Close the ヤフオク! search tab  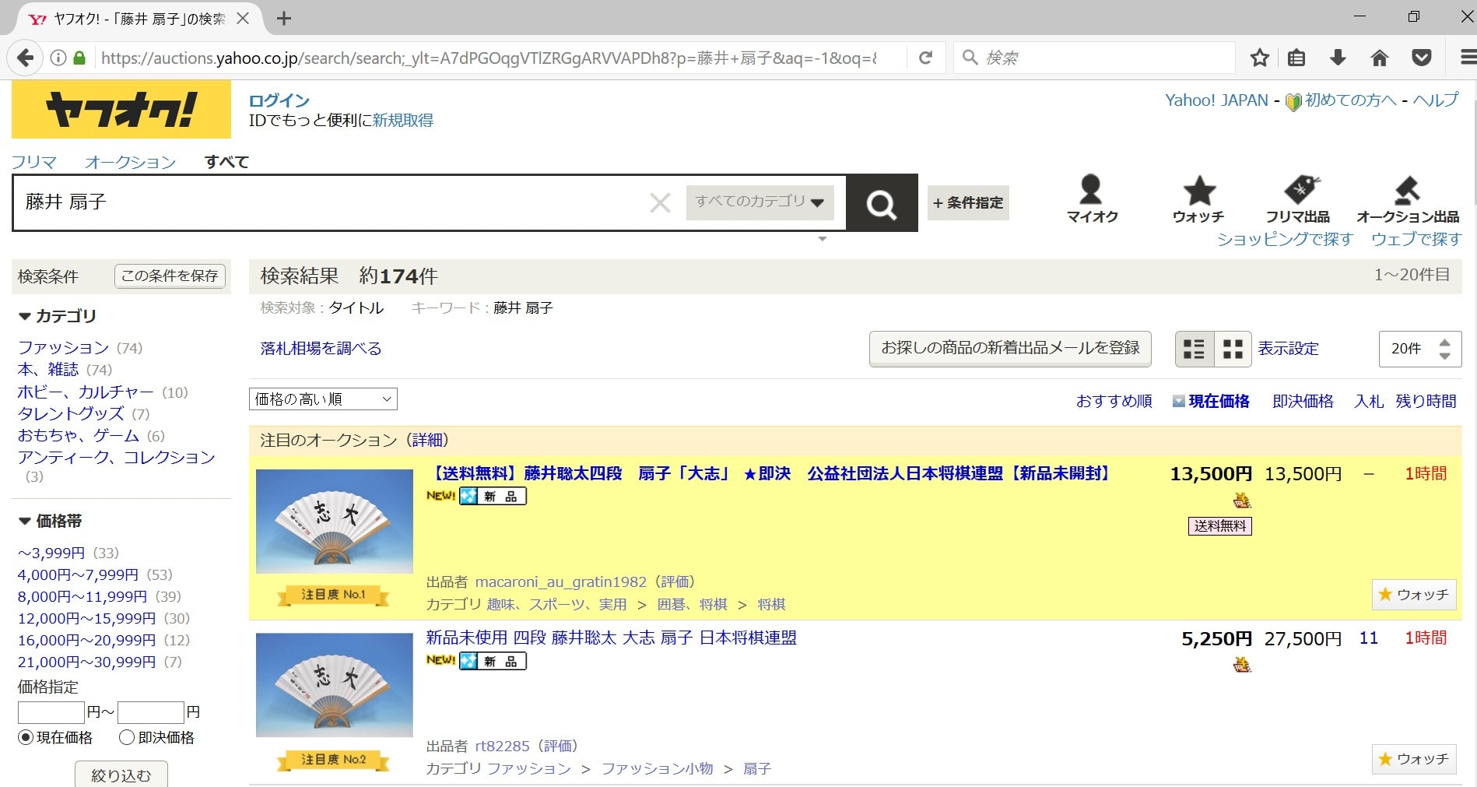pyautogui.click(x=243, y=18)
